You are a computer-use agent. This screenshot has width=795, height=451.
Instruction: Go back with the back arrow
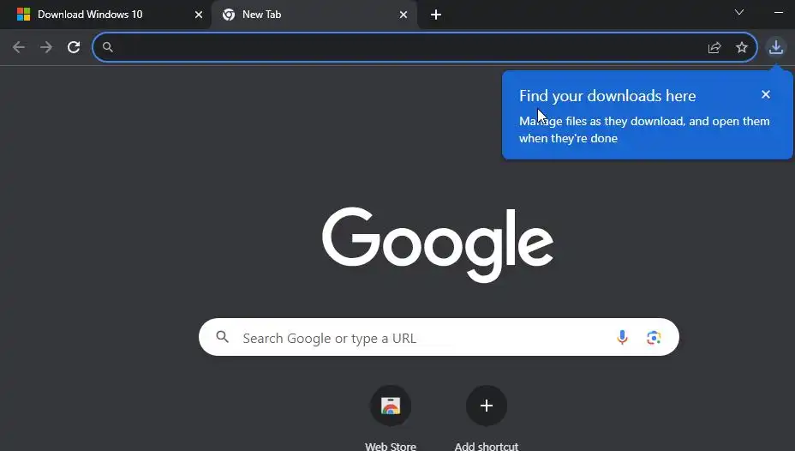(19, 47)
